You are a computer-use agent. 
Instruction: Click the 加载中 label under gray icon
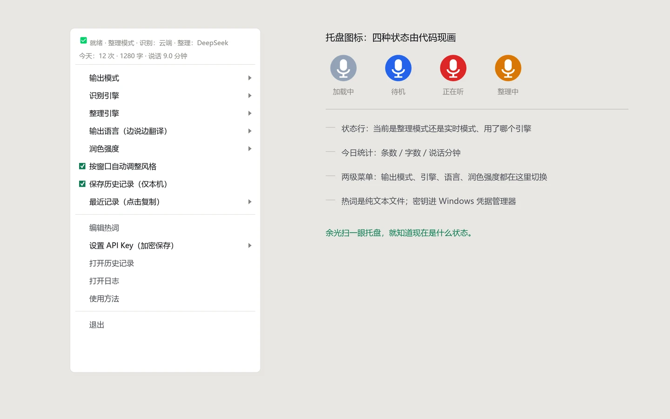[x=343, y=92]
